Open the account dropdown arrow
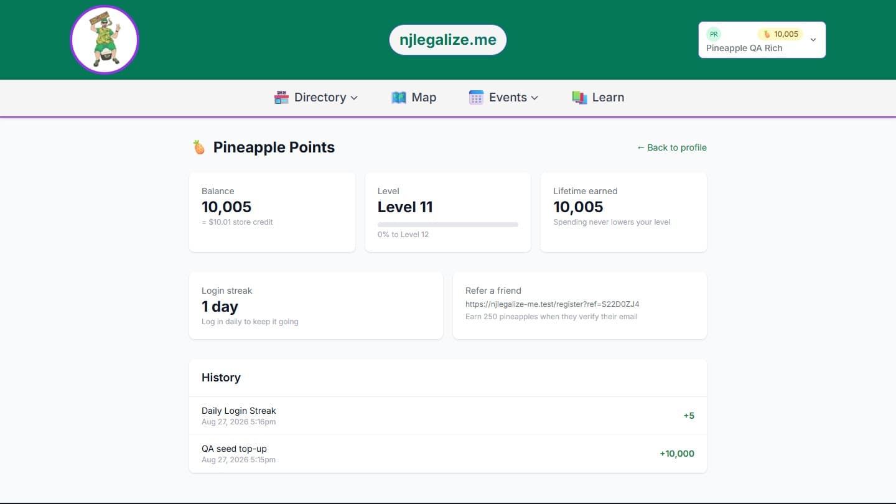896x504 pixels. tap(813, 40)
